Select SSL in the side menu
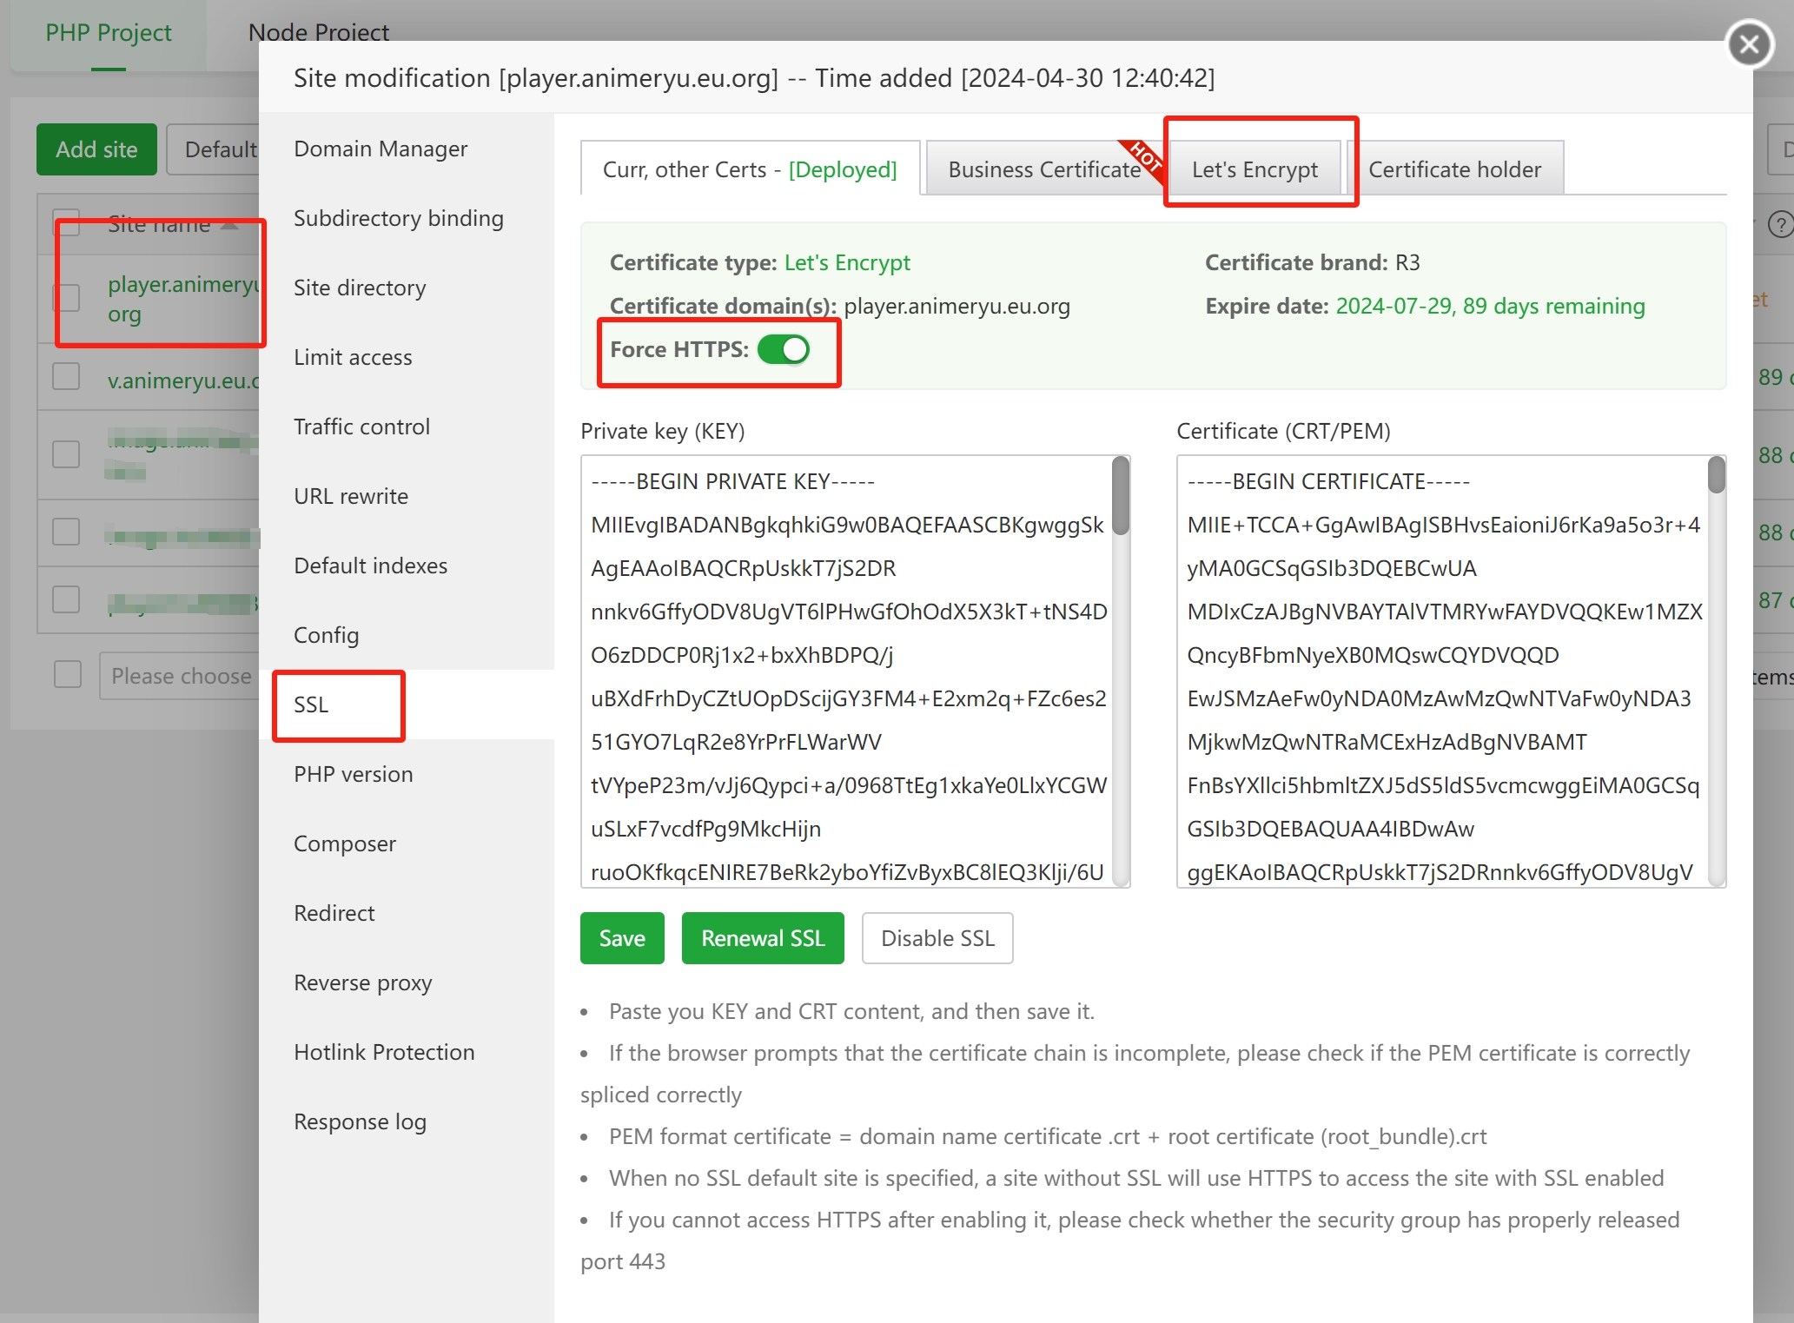The height and width of the screenshot is (1323, 1794). pos(311,704)
